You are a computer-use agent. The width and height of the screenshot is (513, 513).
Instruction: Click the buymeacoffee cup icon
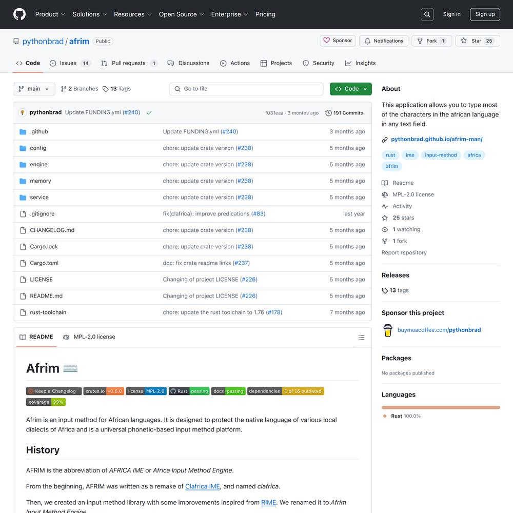click(x=388, y=330)
